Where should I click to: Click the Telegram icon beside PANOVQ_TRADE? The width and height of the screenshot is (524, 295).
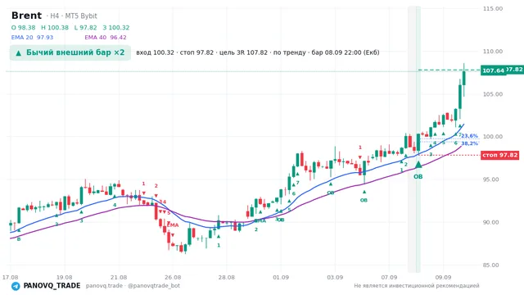[16, 286]
